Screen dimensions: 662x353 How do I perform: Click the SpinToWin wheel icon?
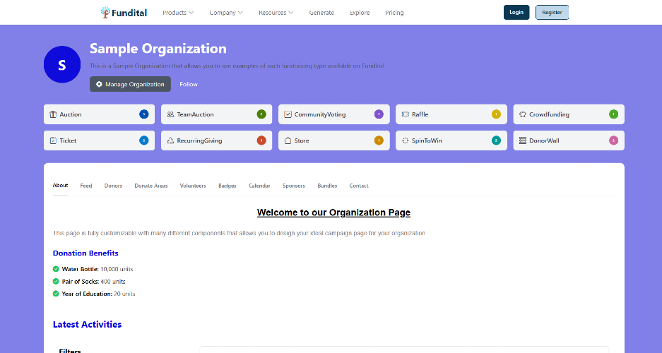pos(405,140)
